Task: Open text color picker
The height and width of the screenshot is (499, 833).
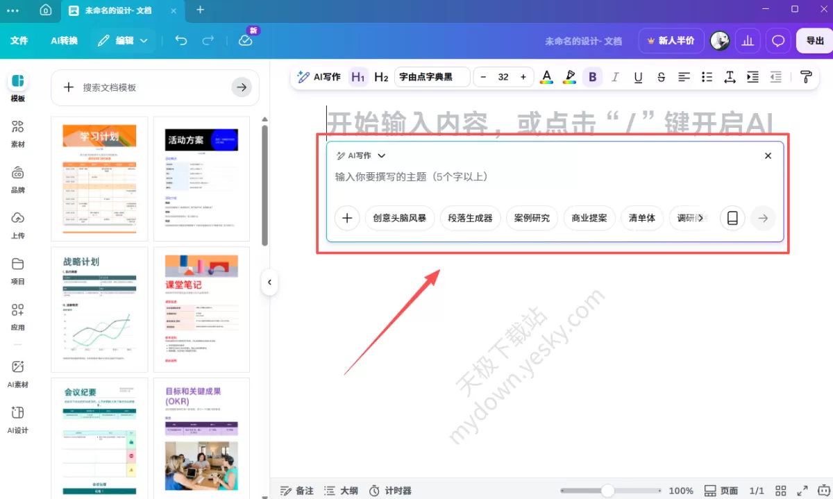Action: 547,77
